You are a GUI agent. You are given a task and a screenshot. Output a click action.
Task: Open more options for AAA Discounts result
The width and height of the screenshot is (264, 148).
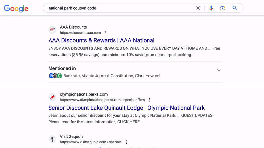106,33
